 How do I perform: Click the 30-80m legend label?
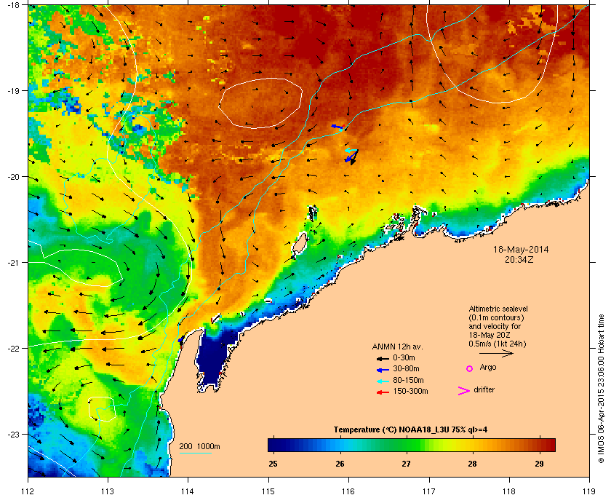406,368
